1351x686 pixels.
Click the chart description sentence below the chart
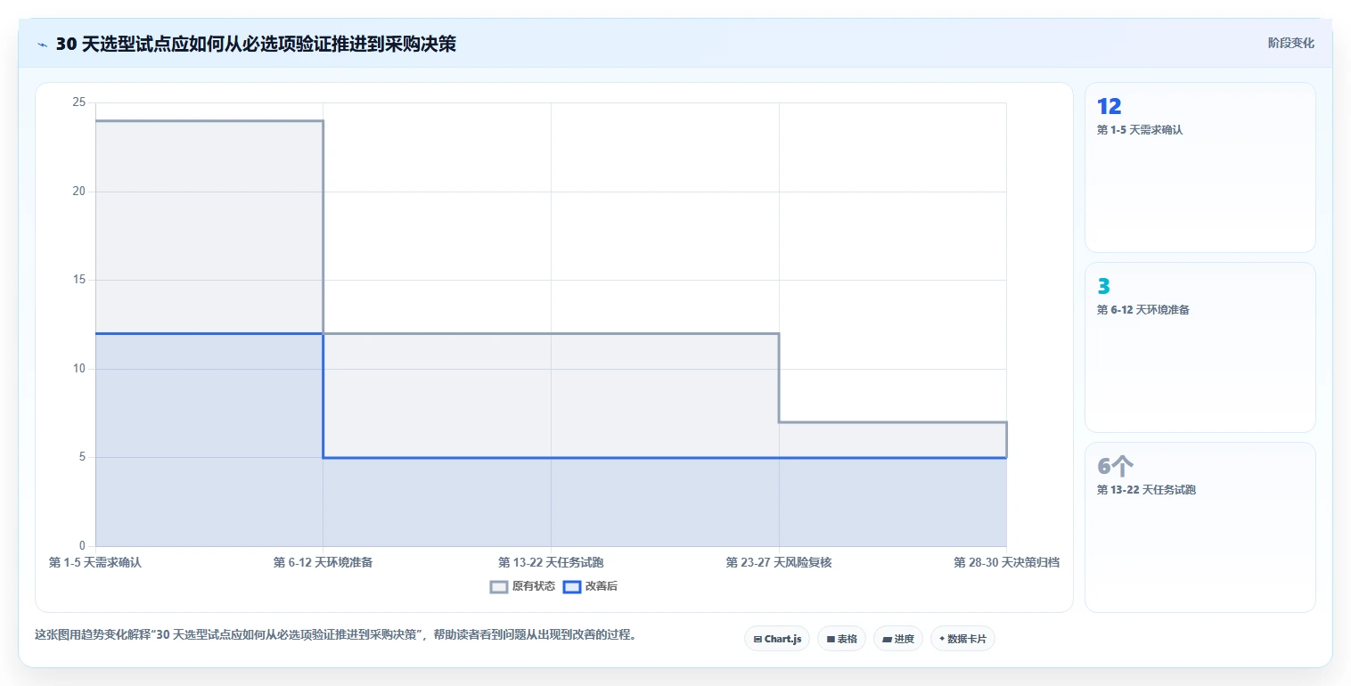point(335,635)
